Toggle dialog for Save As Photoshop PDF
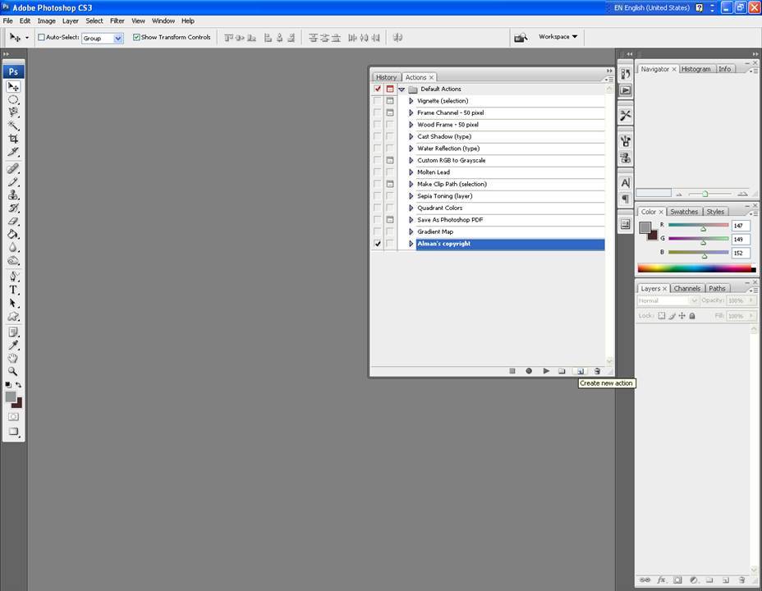 click(390, 220)
